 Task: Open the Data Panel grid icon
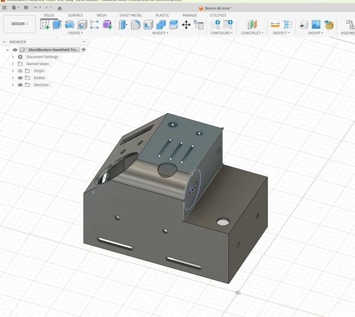coord(4,8)
